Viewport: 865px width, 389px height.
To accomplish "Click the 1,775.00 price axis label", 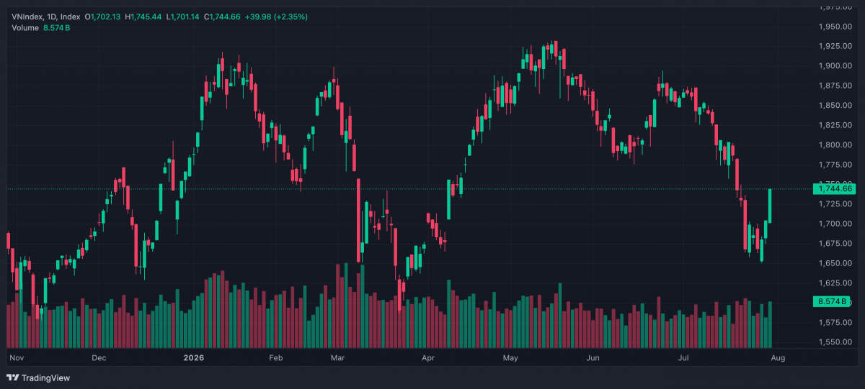I will click(x=837, y=165).
